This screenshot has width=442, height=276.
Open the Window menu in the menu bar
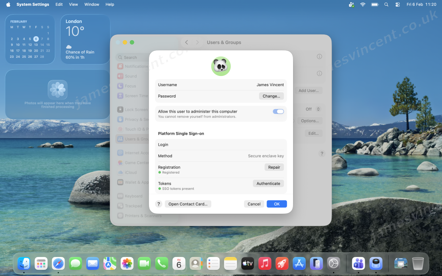[91, 4]
